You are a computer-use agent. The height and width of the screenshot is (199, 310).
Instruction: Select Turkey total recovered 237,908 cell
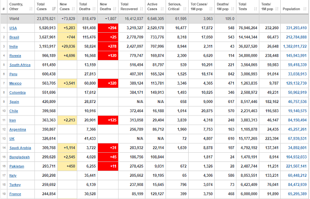(132, 185)
